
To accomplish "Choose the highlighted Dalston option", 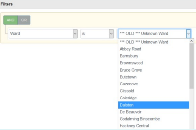I will click(127, 105).
